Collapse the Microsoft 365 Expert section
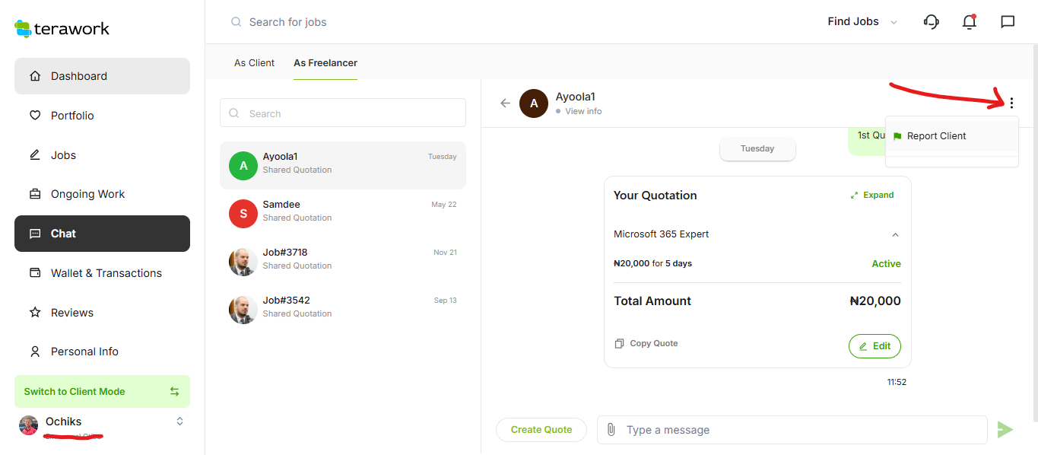1038x455 pixels. pos(895,235)
